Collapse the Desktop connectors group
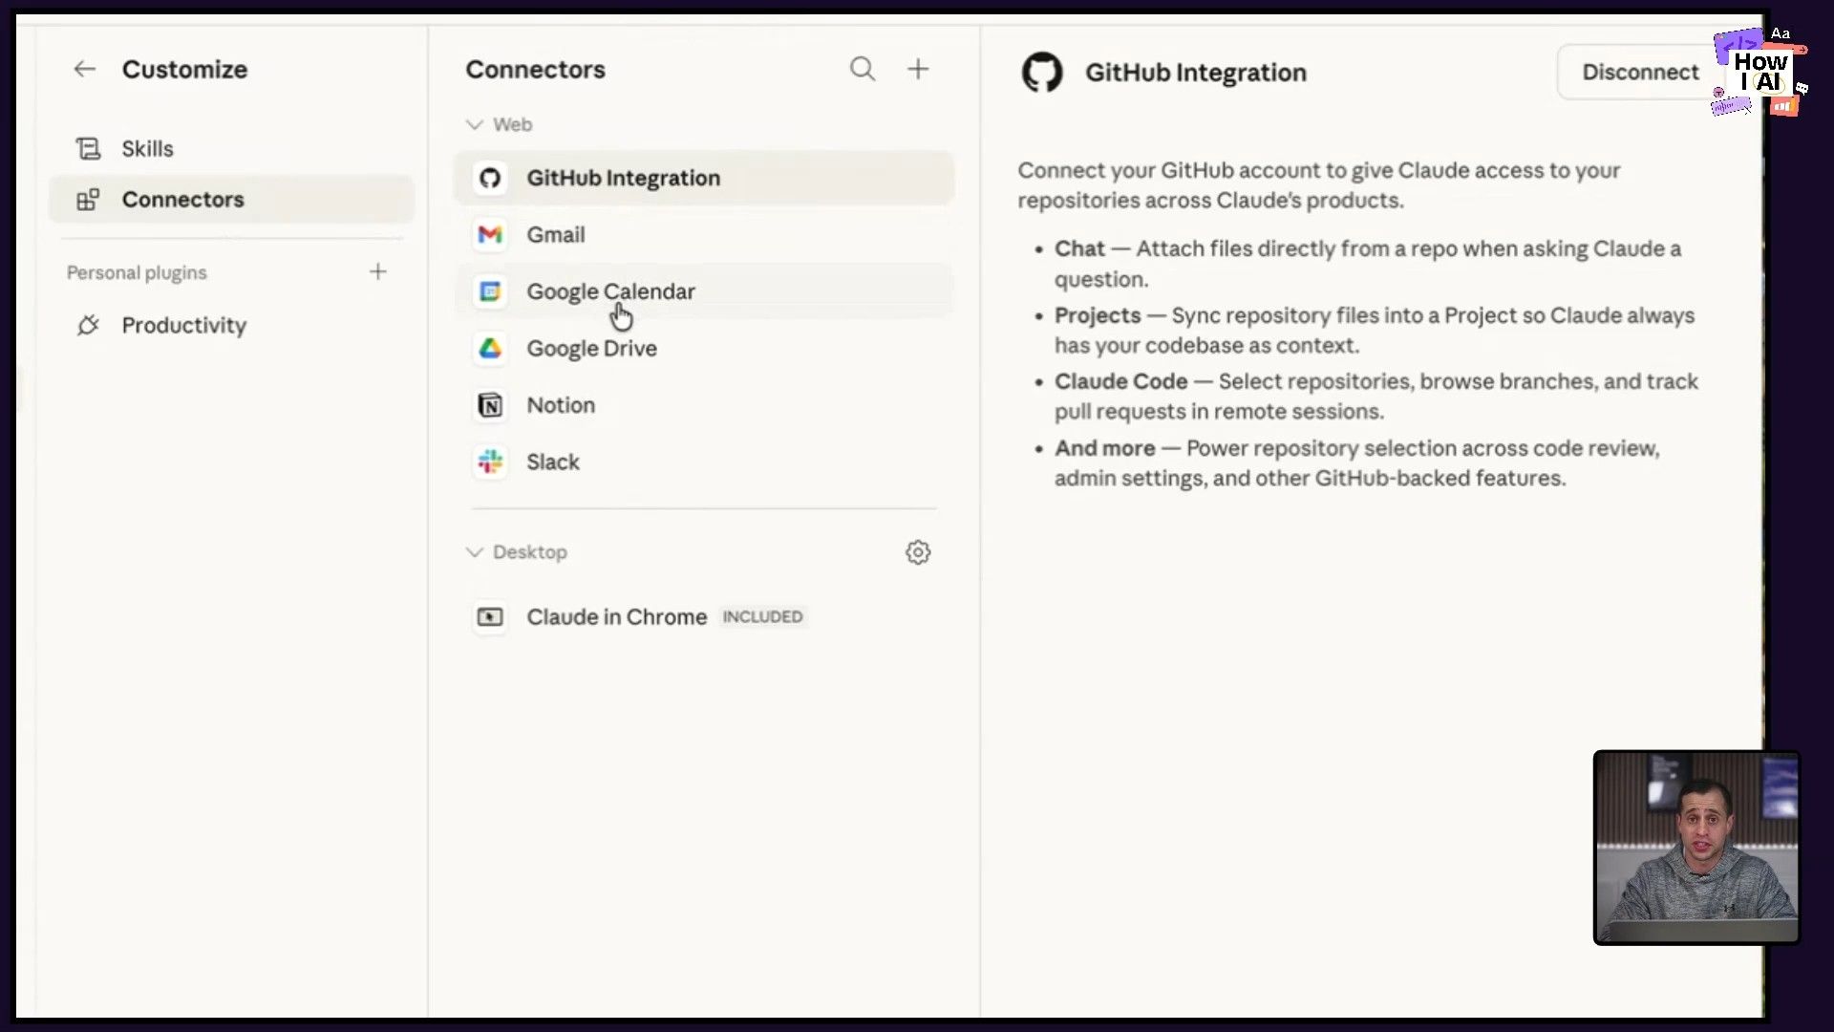This screenshot has height=1032, width=1834. pyautogui.click(x=474, y=552)
